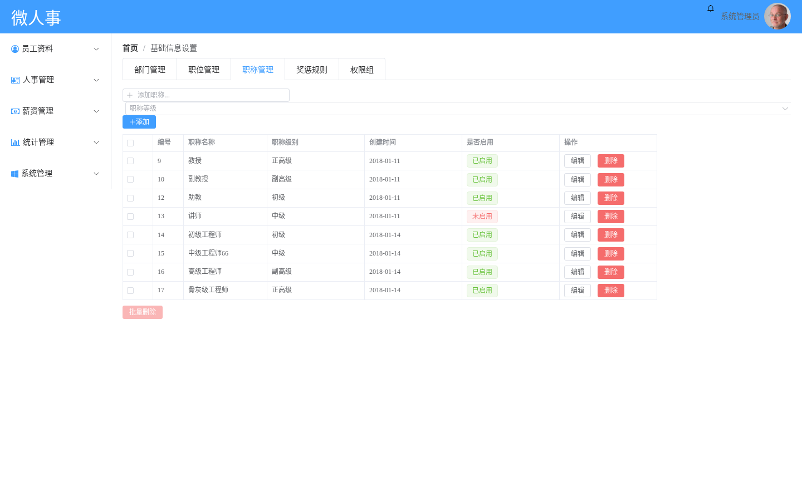Image resolution: width=802 pixels, height=501 pixels.
Task: Expand the 员工资料 sidebar chevron
Action: pyautogui.click(x=96, y=49)
